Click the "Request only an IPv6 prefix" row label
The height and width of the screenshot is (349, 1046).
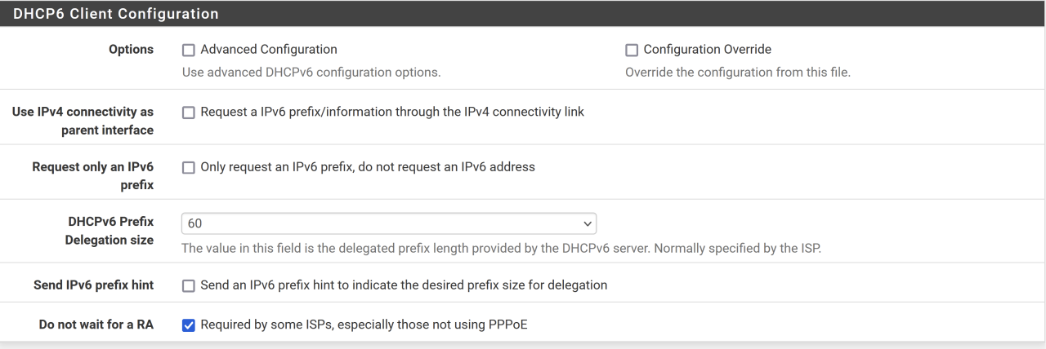tap(92, 175)
